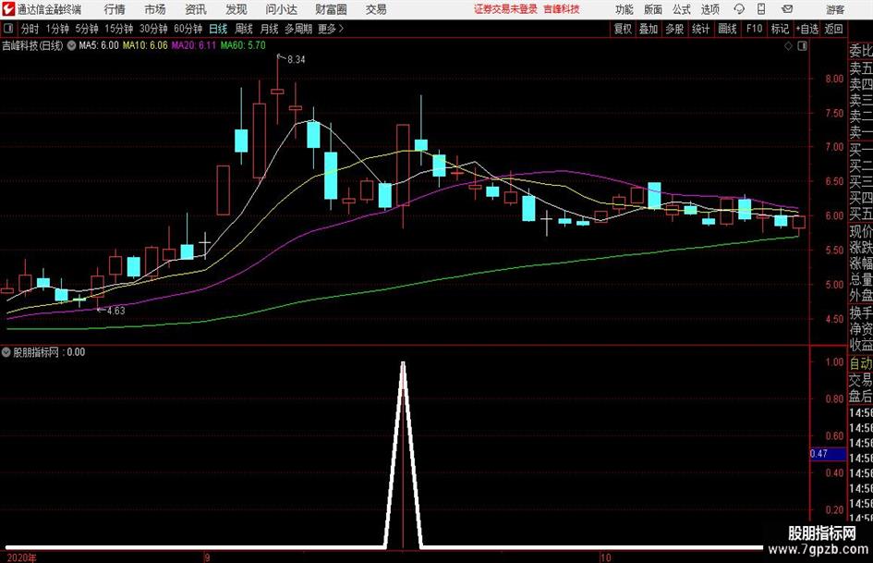873x563 pixels.
Task: Switch to the 周线 weekly tab
Action: pyautogui.click(x=244, y=29)
